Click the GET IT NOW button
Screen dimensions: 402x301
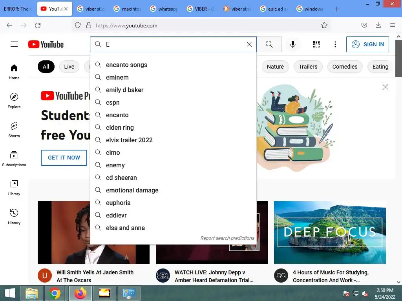pos(64,158)
